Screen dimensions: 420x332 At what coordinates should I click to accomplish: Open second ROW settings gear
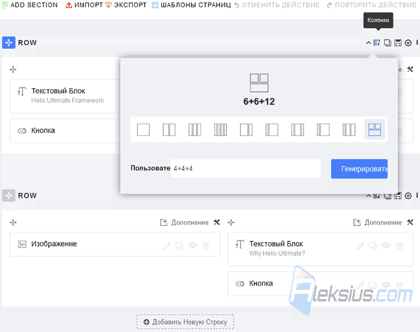coord(408,196)
